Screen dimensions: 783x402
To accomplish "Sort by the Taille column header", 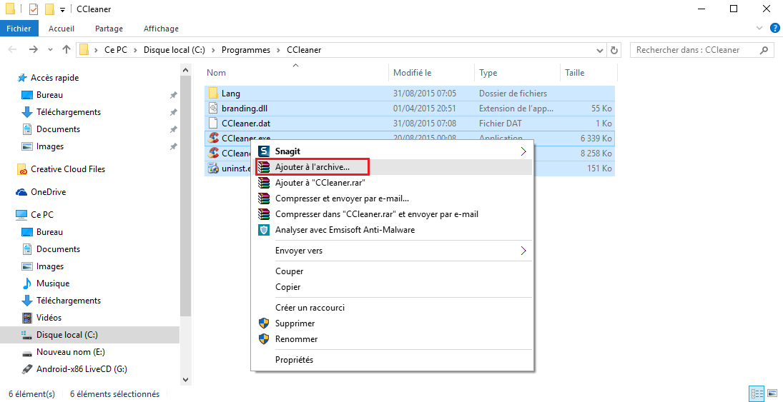I will click(589, 73).
